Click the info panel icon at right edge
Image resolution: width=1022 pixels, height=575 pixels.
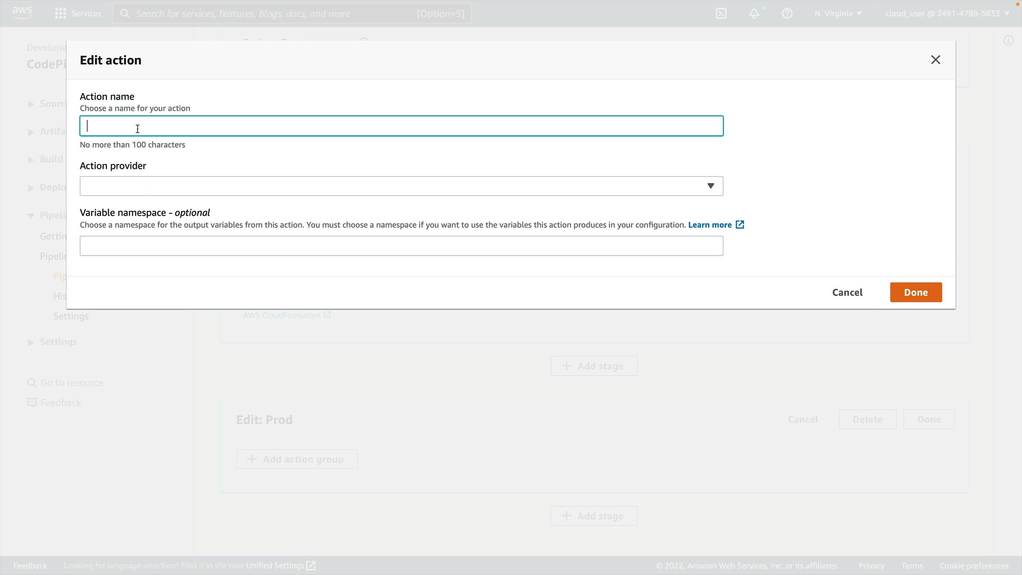coord(1008,40)
